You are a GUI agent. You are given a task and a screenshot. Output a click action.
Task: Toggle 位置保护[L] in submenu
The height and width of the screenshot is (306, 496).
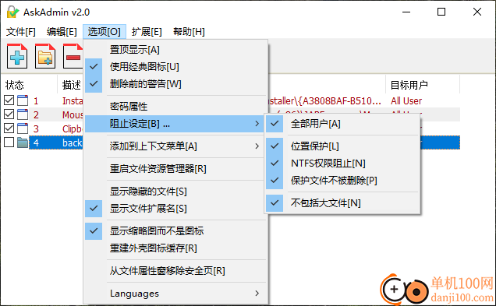[x=342, y=146]
